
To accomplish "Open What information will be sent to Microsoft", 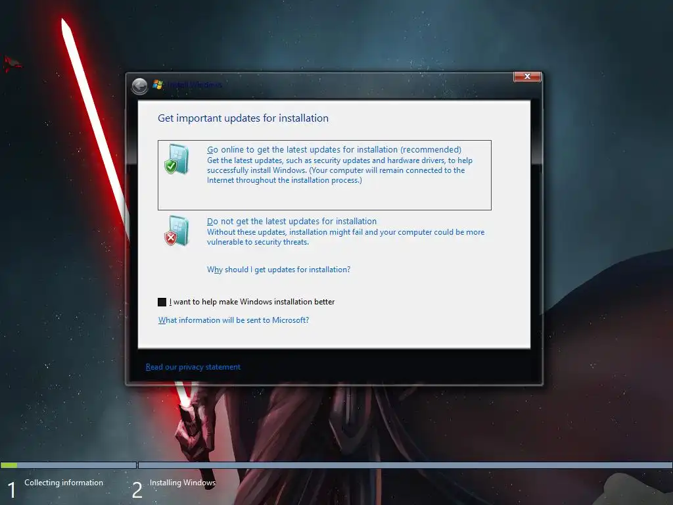I will (x=233, y=320).
